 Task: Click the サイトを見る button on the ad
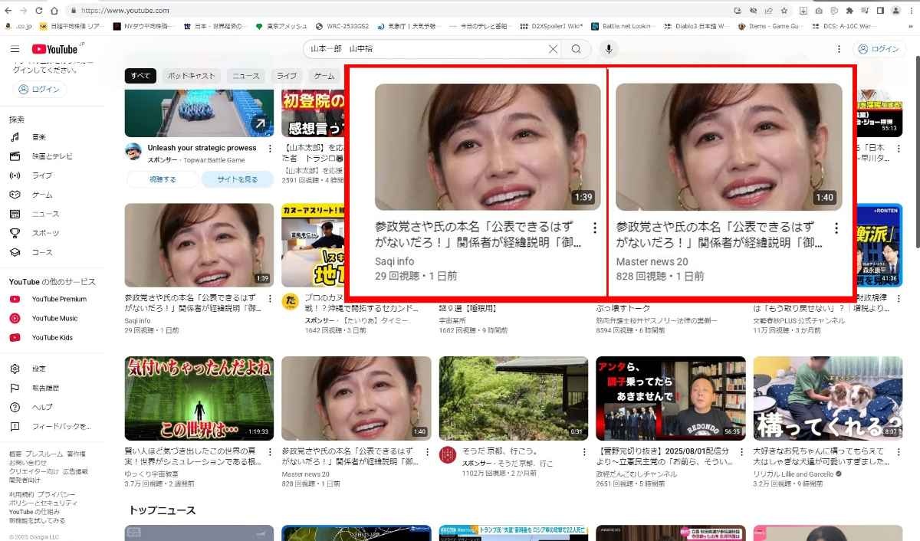237,179
